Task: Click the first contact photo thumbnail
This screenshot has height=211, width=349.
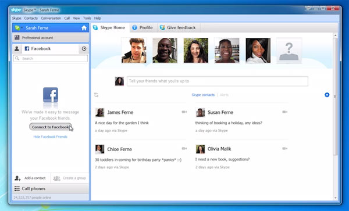Action: tap(134, 50)
